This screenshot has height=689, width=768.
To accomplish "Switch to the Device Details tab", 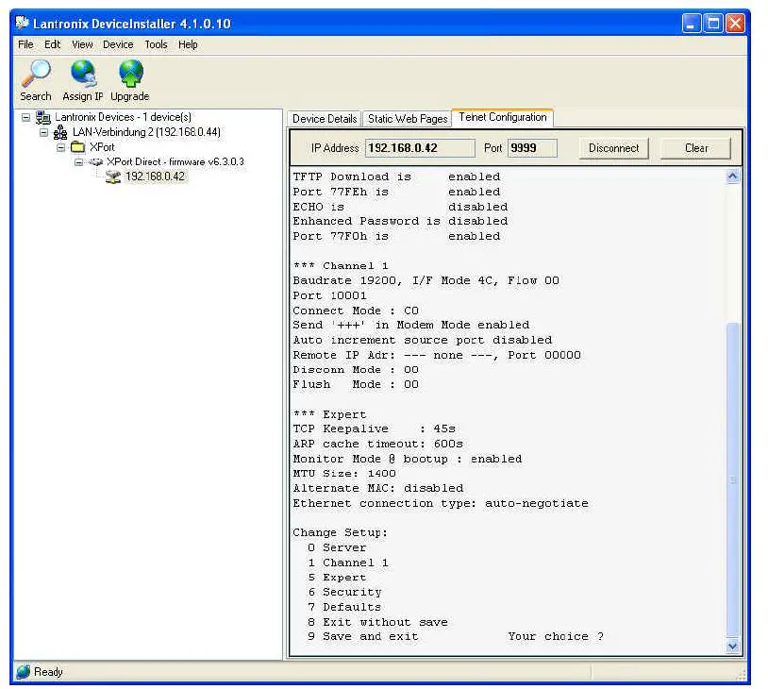I will click(324, 119).
